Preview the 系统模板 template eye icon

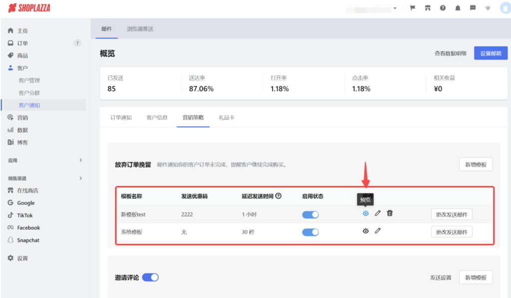[366, 231]
